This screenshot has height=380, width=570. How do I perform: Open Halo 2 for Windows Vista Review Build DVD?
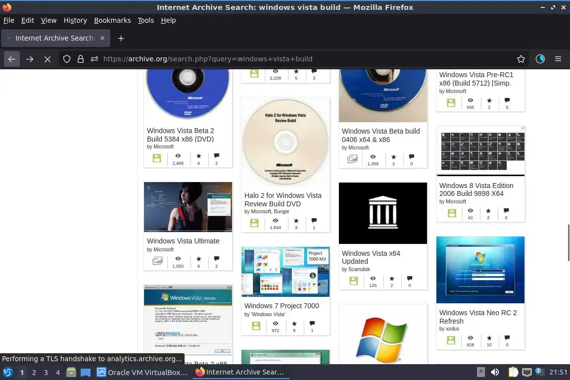click(x=283, y=199)
